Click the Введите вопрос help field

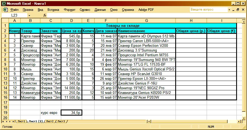(209, 10)
